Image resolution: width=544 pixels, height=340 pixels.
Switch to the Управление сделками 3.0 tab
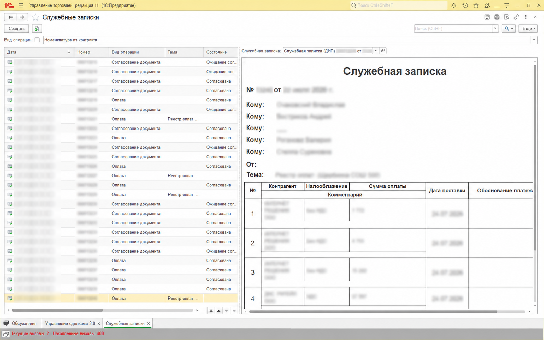point(70,323)
